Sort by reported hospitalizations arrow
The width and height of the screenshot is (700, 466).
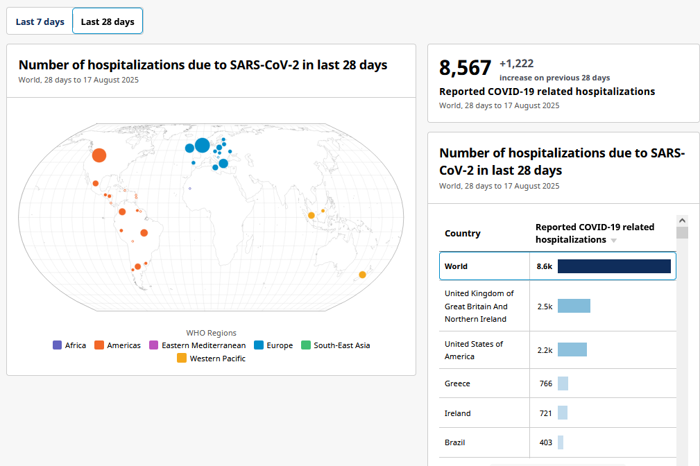(614, 241)
